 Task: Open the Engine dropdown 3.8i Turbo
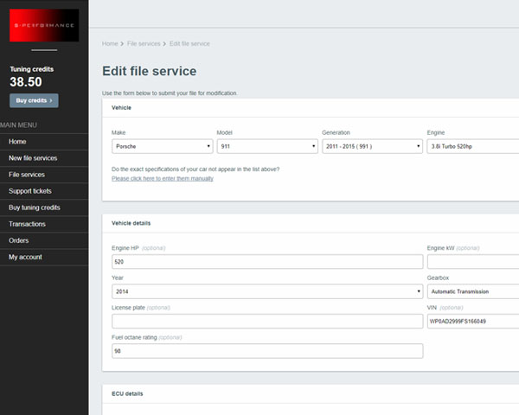click(x=472, y=147)
